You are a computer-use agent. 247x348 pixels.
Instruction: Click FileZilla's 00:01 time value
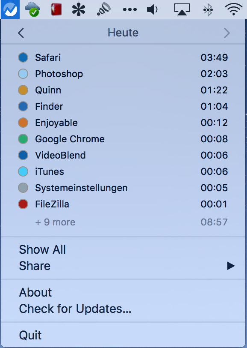214,204
